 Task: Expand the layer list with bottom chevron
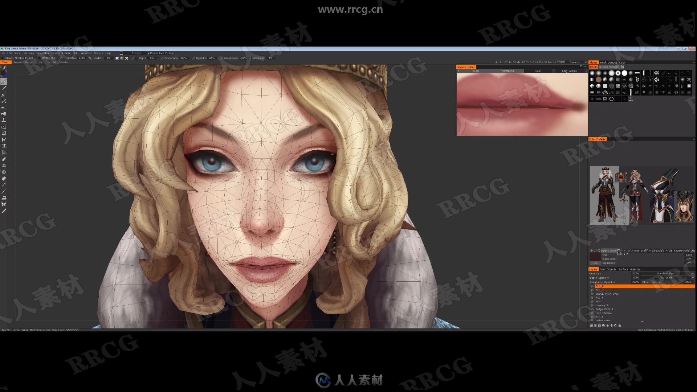point(642,322)
